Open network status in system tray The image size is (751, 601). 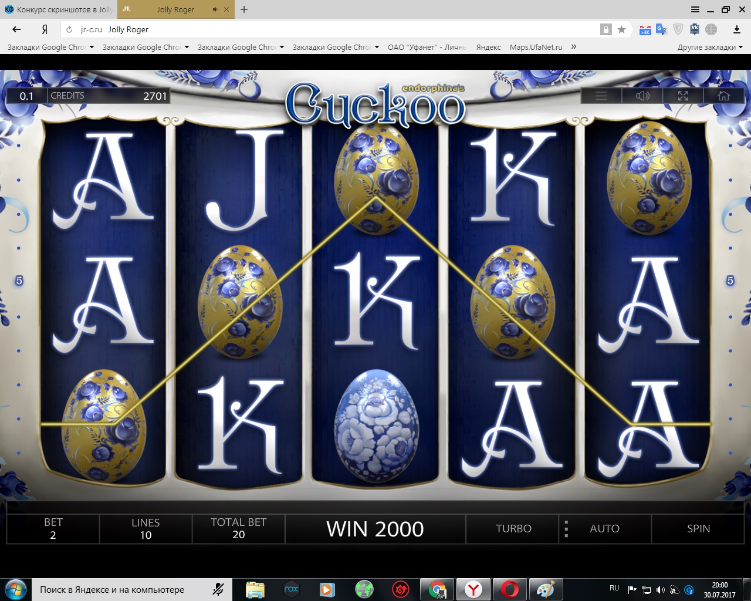click(646, 589)
